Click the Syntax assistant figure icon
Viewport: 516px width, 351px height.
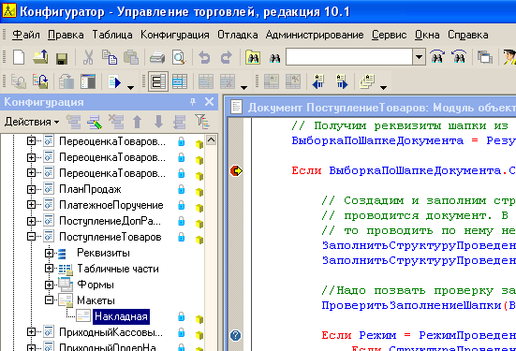pyautogui.click(x=509, y=58)
